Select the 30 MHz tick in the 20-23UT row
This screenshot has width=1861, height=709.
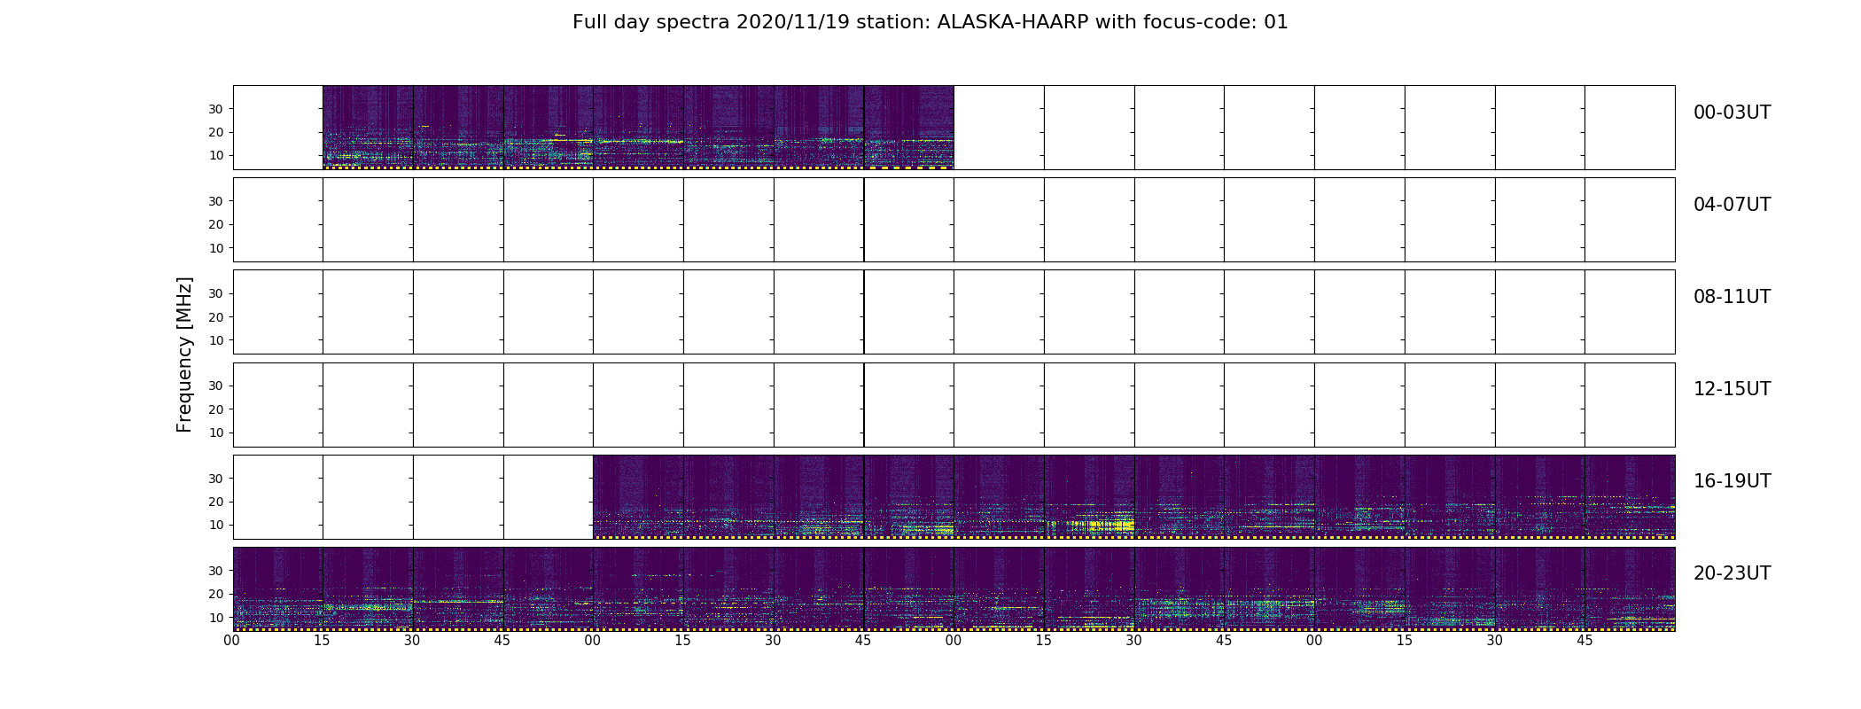click(215, 571)
